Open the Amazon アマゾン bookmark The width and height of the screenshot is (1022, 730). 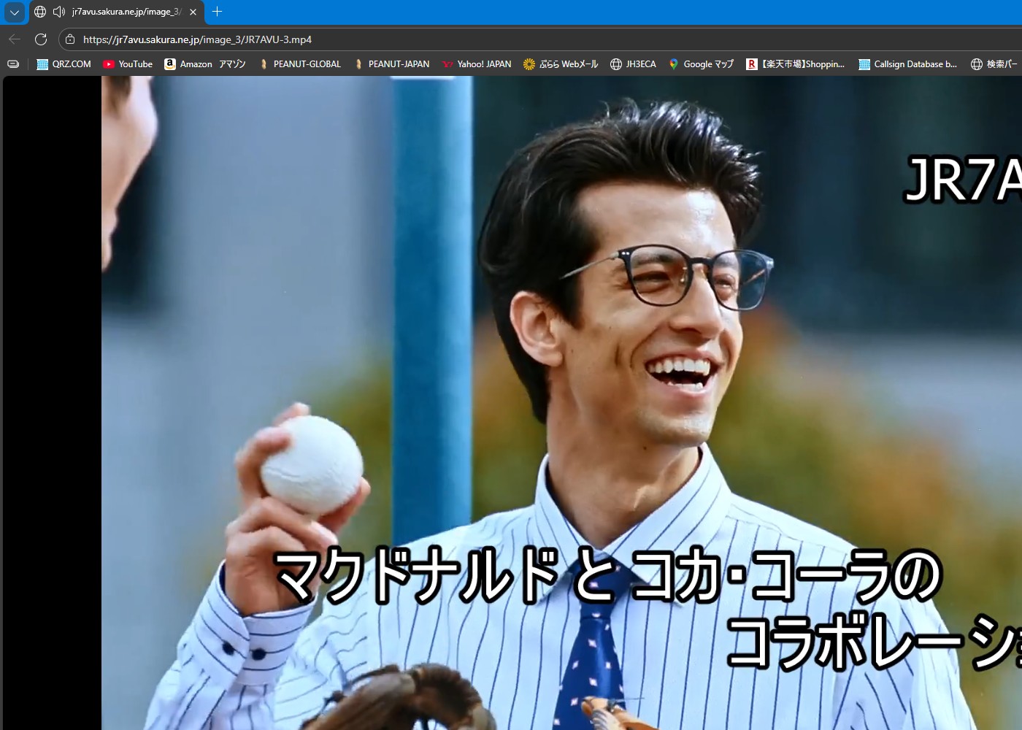(x=205, y=64)
